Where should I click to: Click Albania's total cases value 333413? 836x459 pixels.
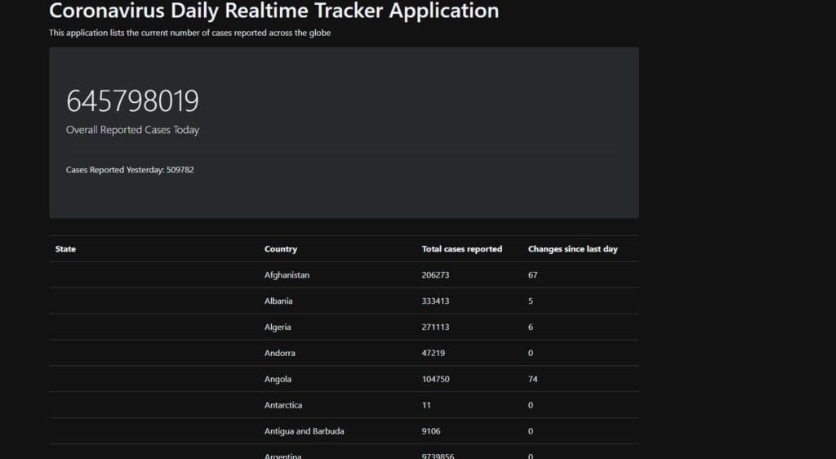[435, 301]
